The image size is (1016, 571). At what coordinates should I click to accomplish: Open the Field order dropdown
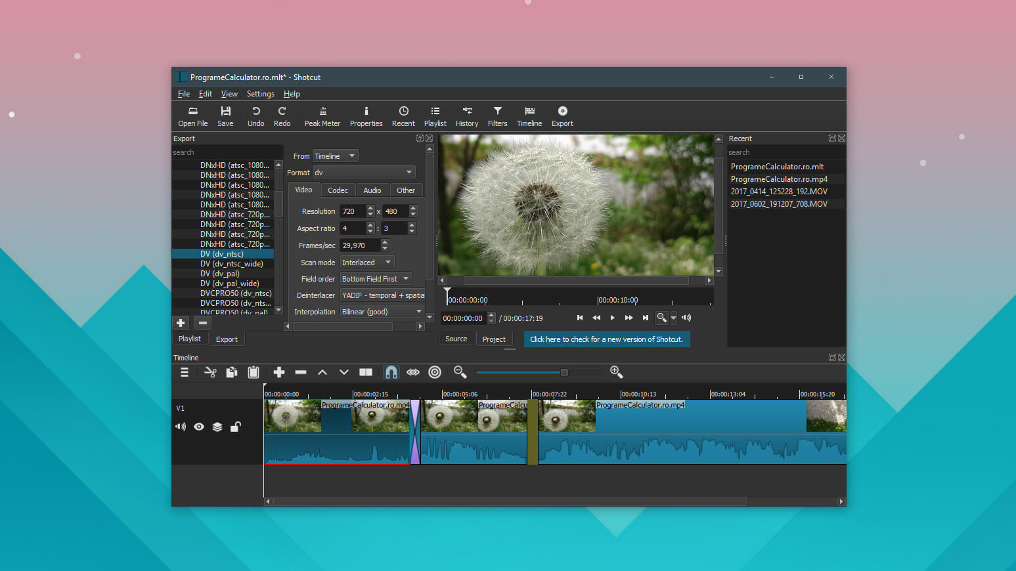pyautogui.click(x=376, y=279)
